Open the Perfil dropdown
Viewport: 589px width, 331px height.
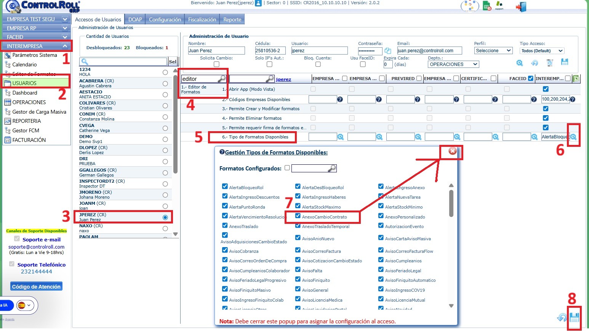tap(493, 51)
